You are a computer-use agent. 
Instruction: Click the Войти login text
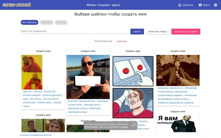207,5
